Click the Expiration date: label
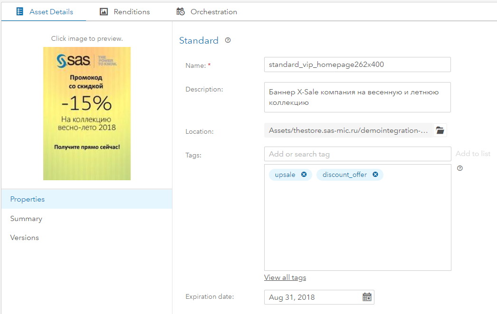The height and width of the screenshot is (314, 497). [210, 296]
